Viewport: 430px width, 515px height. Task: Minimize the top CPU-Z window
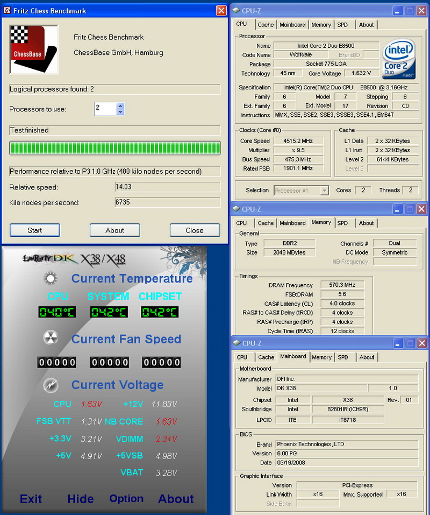click(x=398, y=11)
